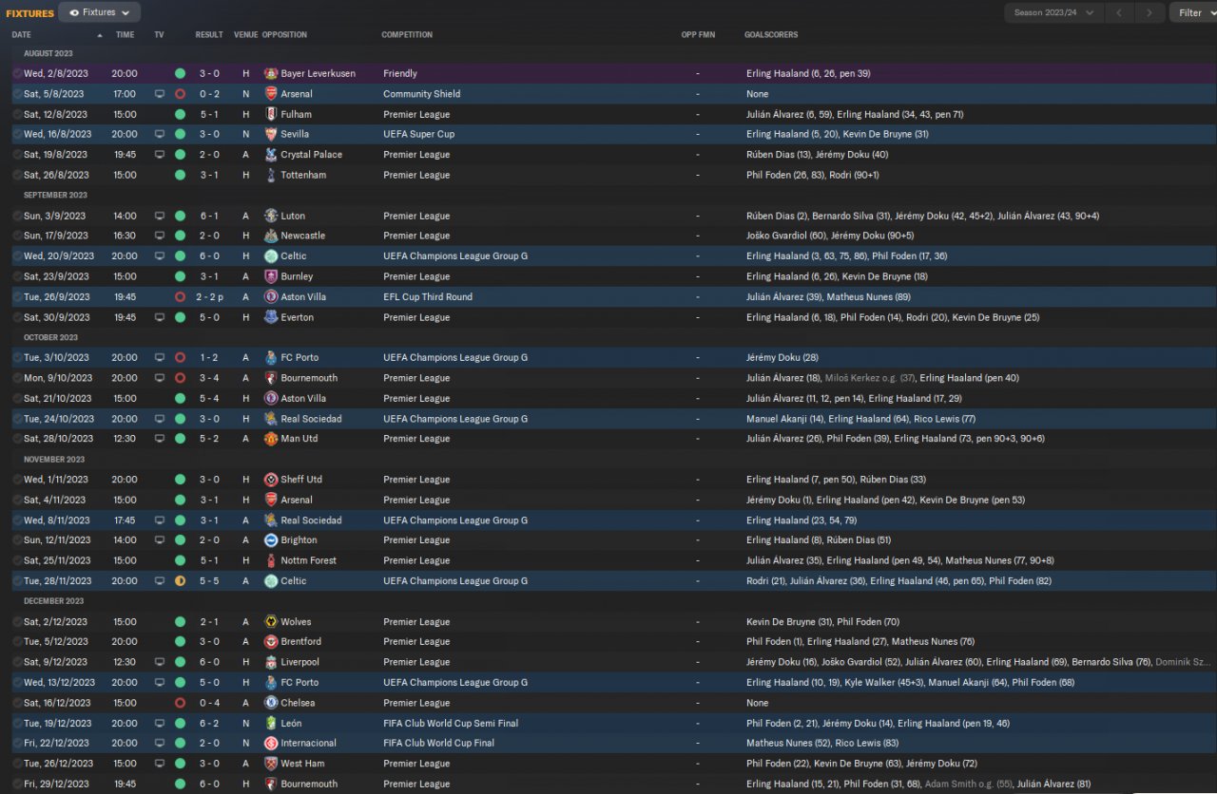Screen dimensions: 1217x794
Task: Click the Community Shield competition name
Action: 422,94
